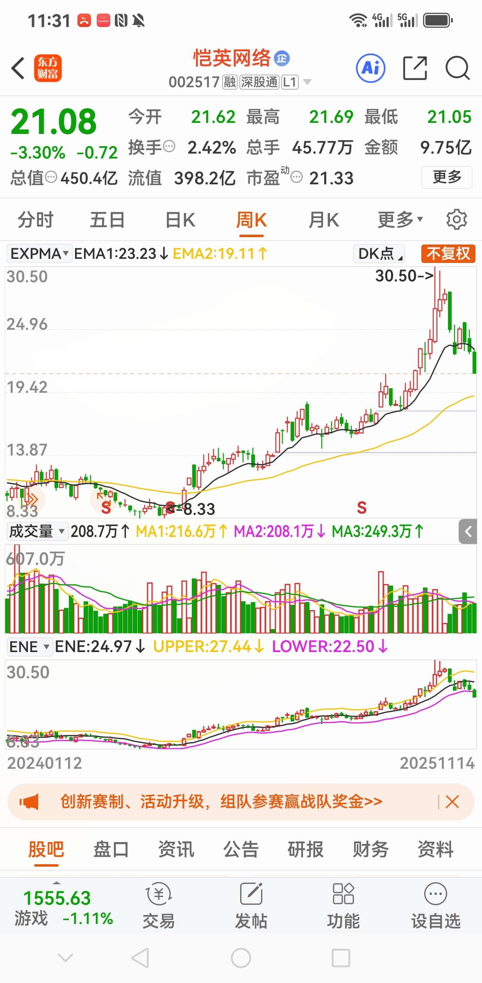The image size is (482, 983).
Task: Open the 股吧 tab
Action: point(46,849)
